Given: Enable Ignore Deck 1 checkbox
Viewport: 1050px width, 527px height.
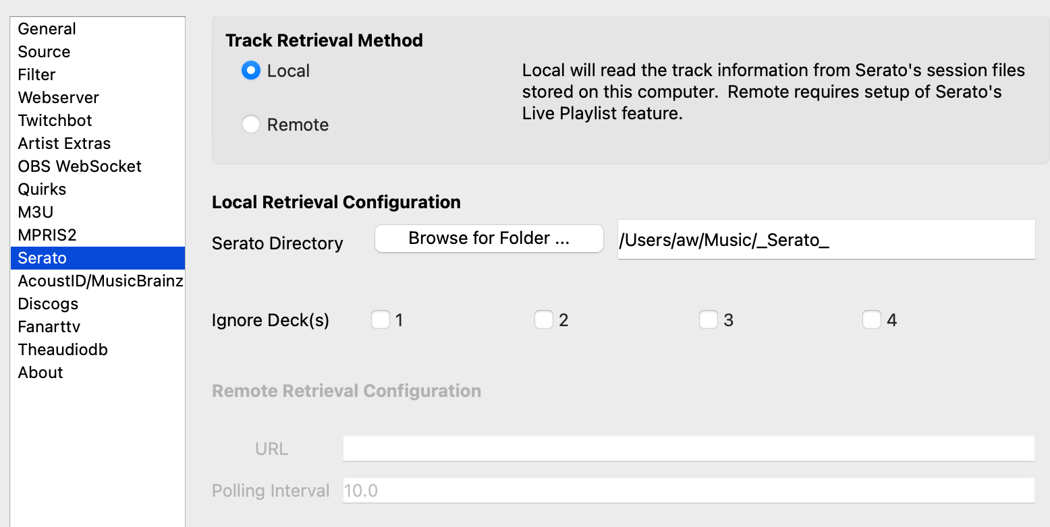Looking at the screenshot, I should click(381, 319).
